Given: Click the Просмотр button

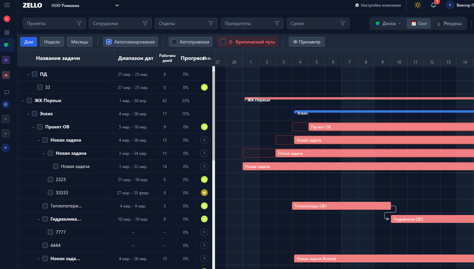Looking at the screenshot, I should click(307, 42).
